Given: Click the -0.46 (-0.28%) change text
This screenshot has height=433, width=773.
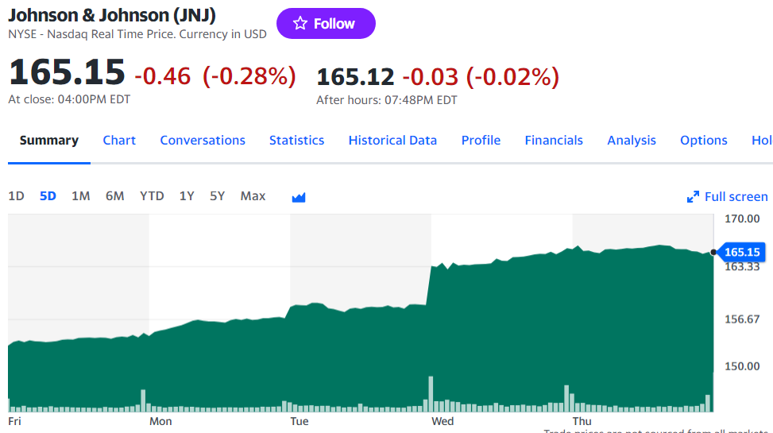Looking at the screenshot, I should (x=215, y=76).
